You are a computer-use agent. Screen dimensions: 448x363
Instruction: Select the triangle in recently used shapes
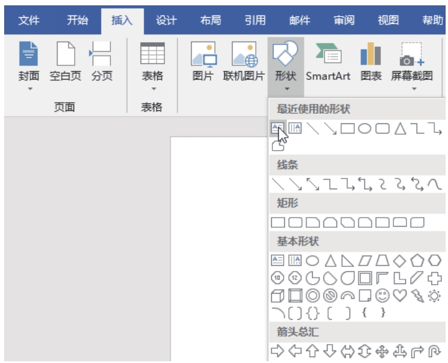pyautogui.click(x=400, y=129)
